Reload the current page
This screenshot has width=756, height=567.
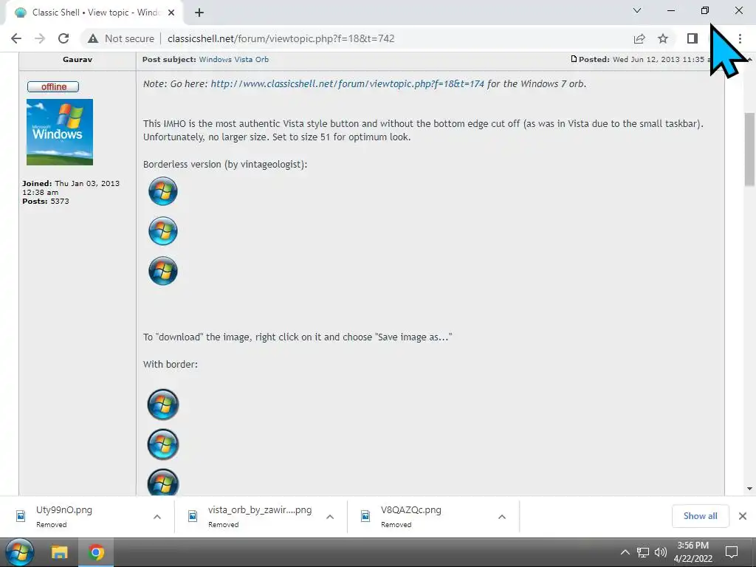click(63, 38)
